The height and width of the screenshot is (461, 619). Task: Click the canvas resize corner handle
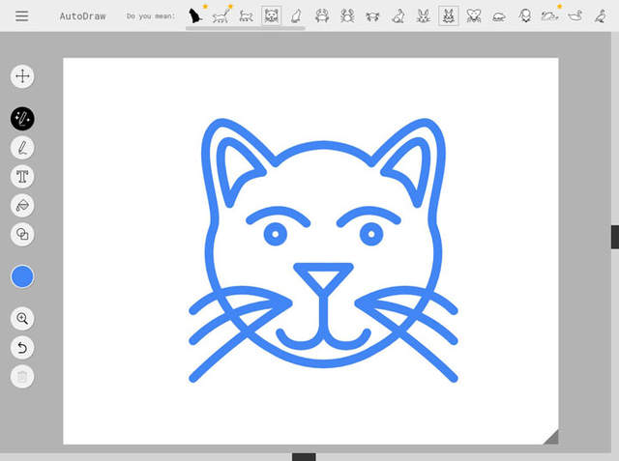(550, 436)
